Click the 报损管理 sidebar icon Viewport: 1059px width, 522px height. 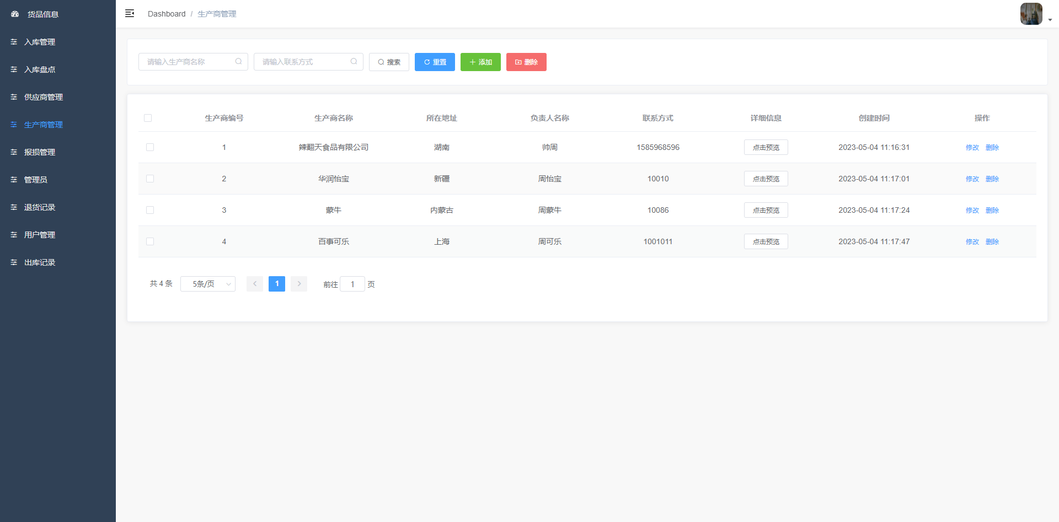point(14,152)
